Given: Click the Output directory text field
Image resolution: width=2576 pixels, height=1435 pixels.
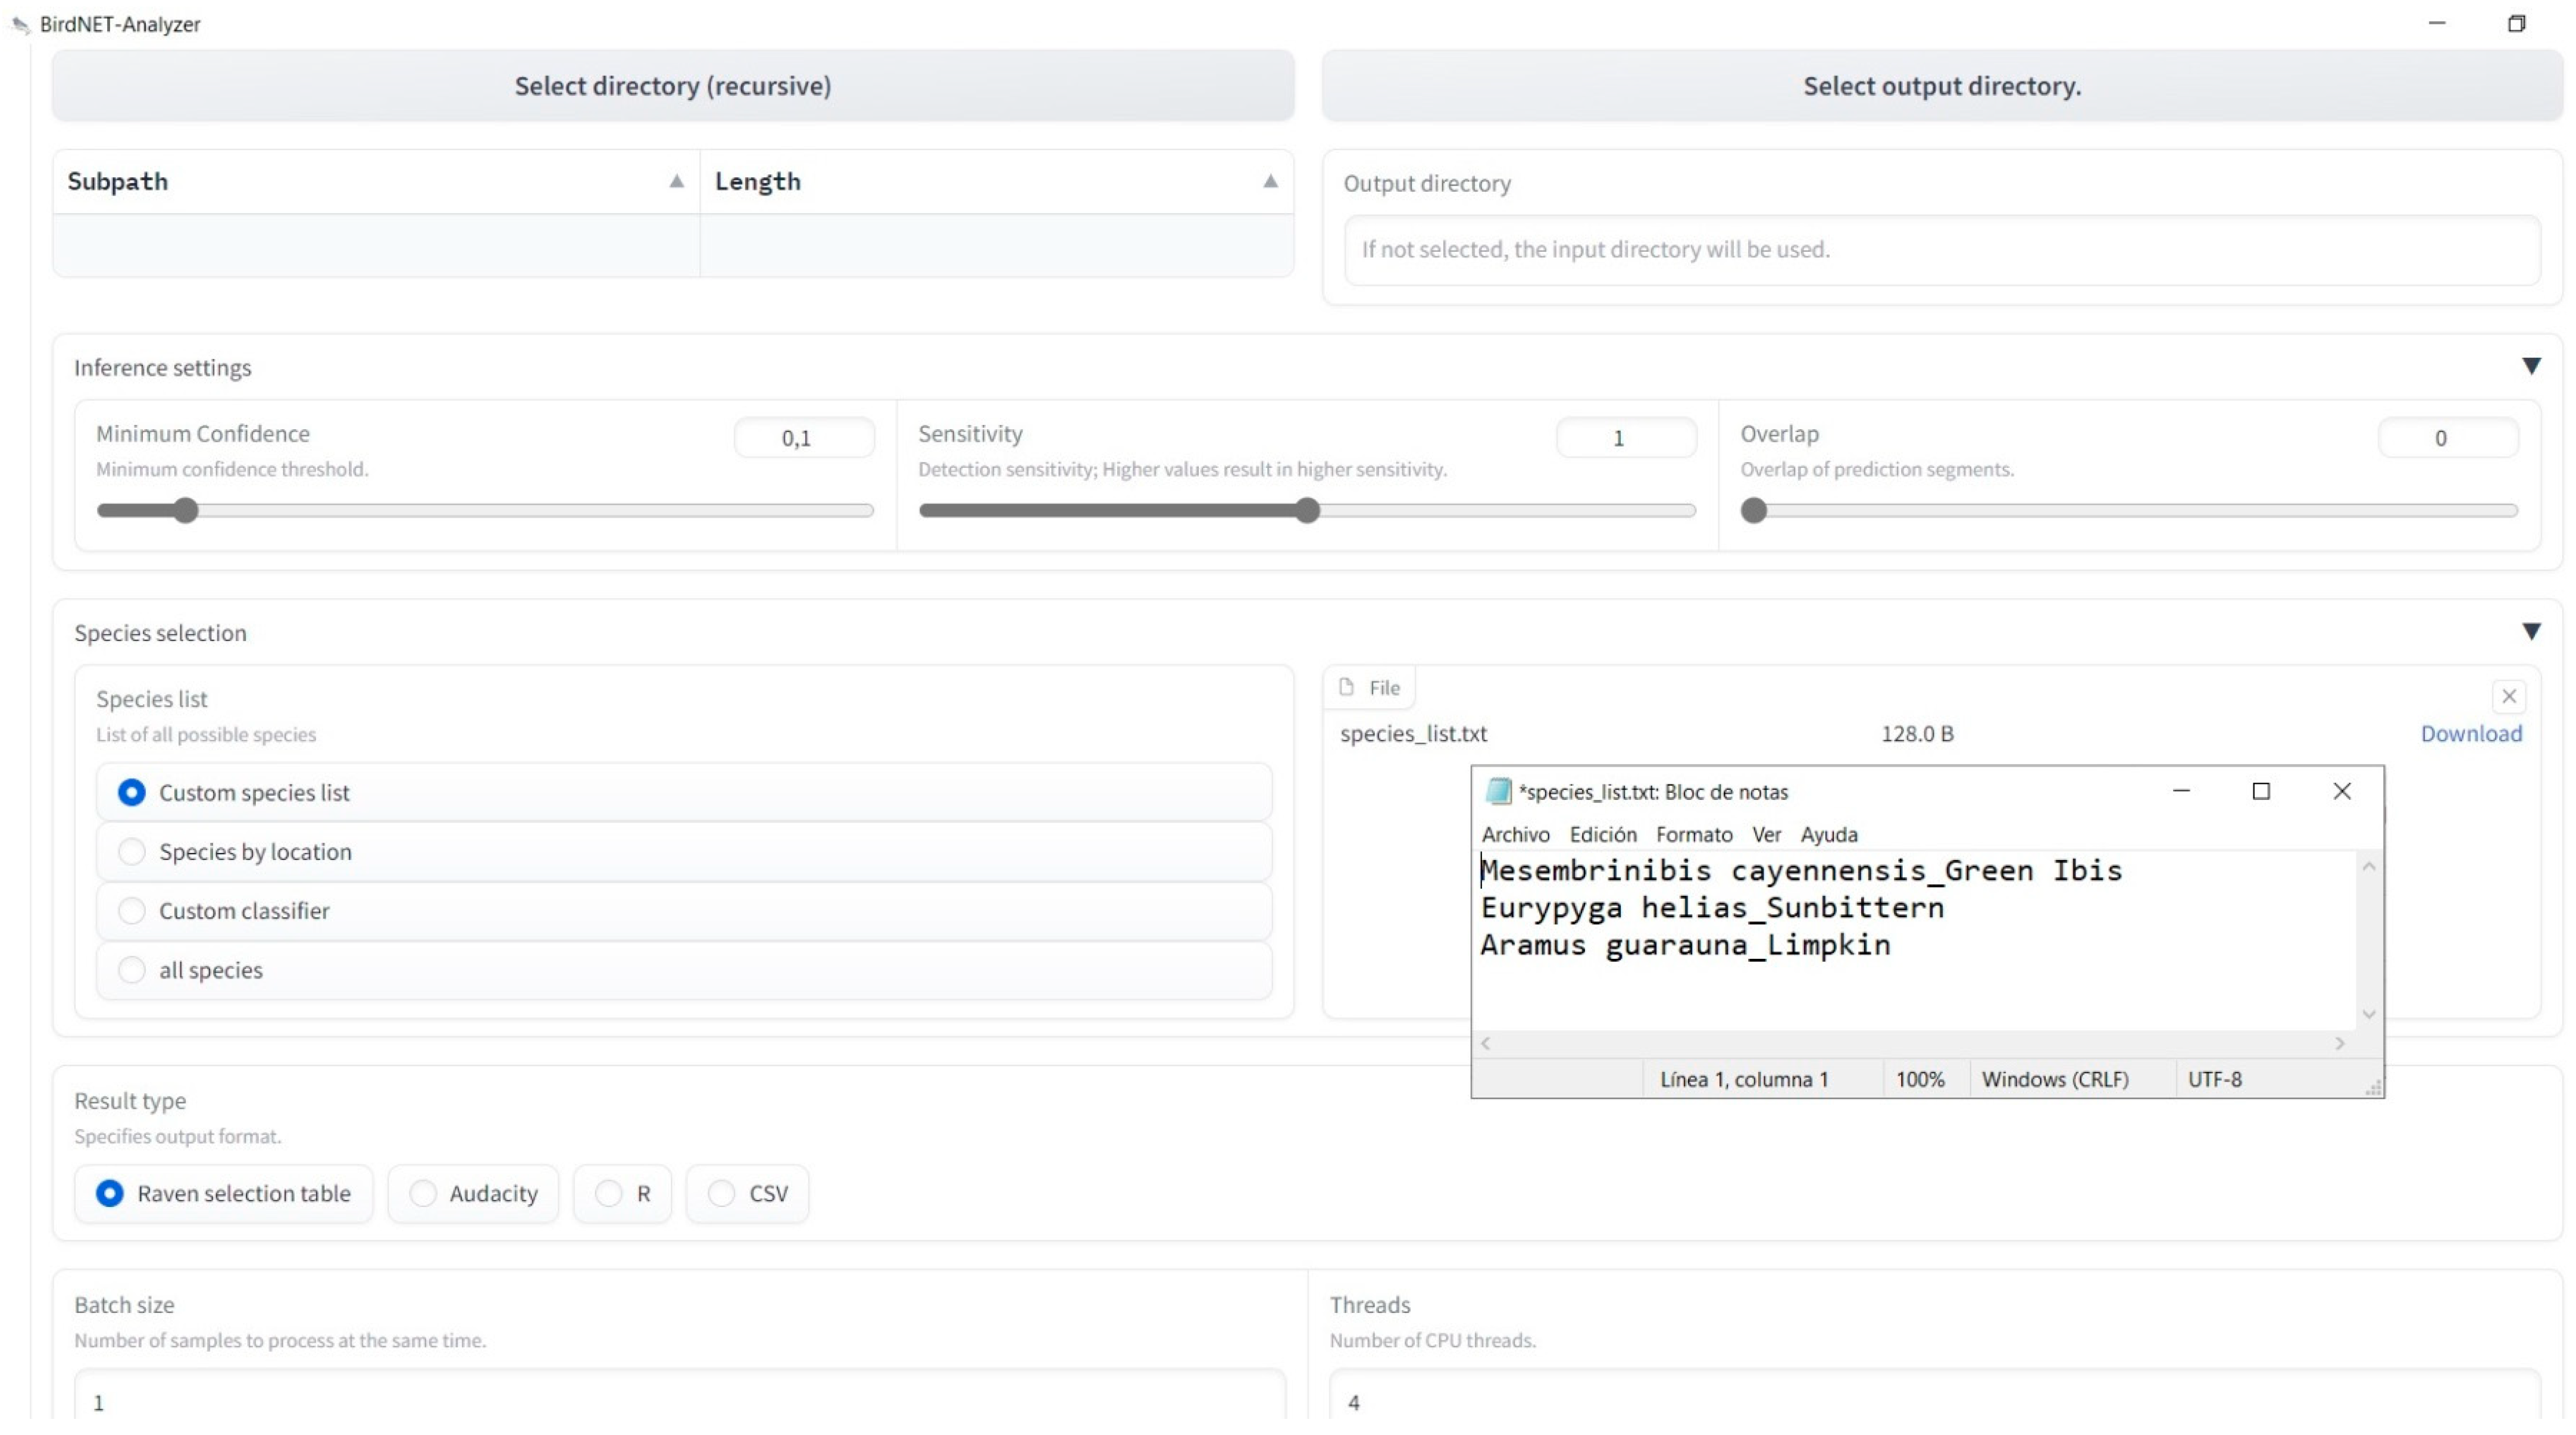Looking at the screenshot, I should click(x=1940, y=249).
